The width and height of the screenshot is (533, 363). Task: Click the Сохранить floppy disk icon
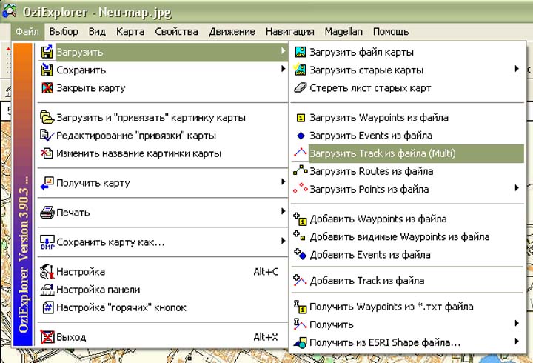click(x=47, y=70)
